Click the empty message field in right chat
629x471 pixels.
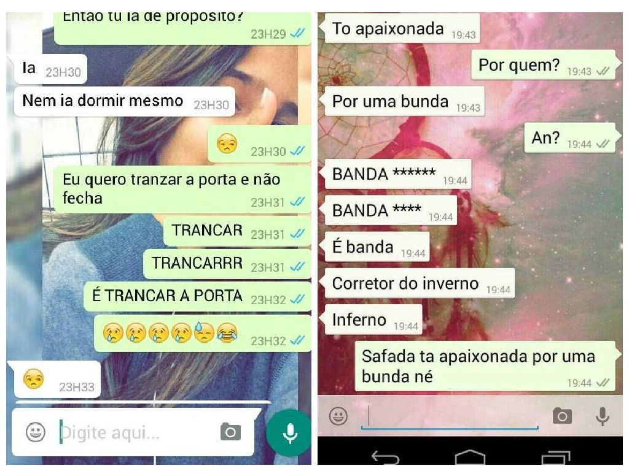[449, 416]
